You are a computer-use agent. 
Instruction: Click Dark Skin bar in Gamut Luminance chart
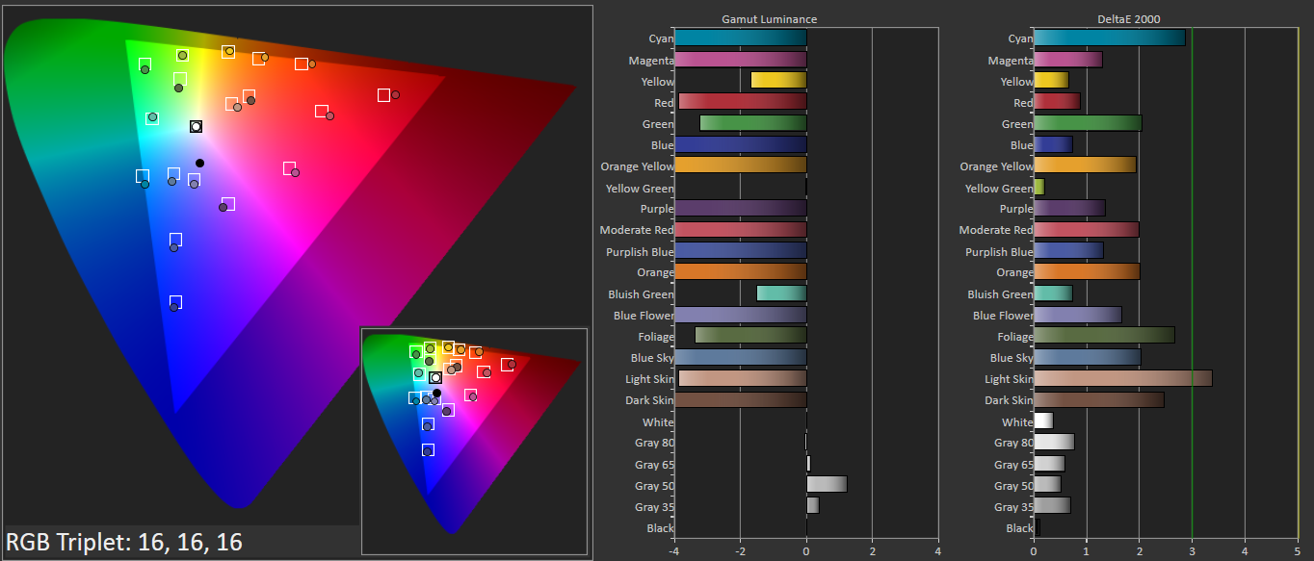pyautogui.click(x=741, y=400)
